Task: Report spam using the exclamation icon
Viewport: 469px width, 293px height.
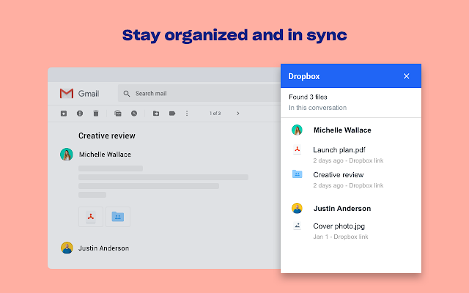Action: [79, 114]
